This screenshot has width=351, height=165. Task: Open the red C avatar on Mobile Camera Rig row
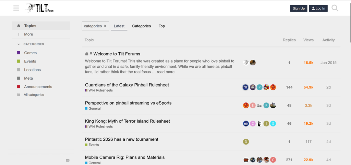pos(273,160)
